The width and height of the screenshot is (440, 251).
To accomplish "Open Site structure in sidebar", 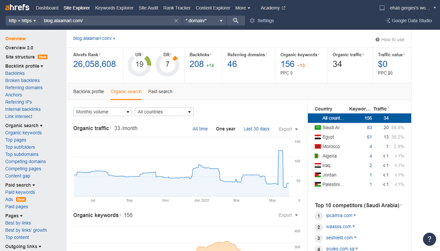I will coord(20,57).
